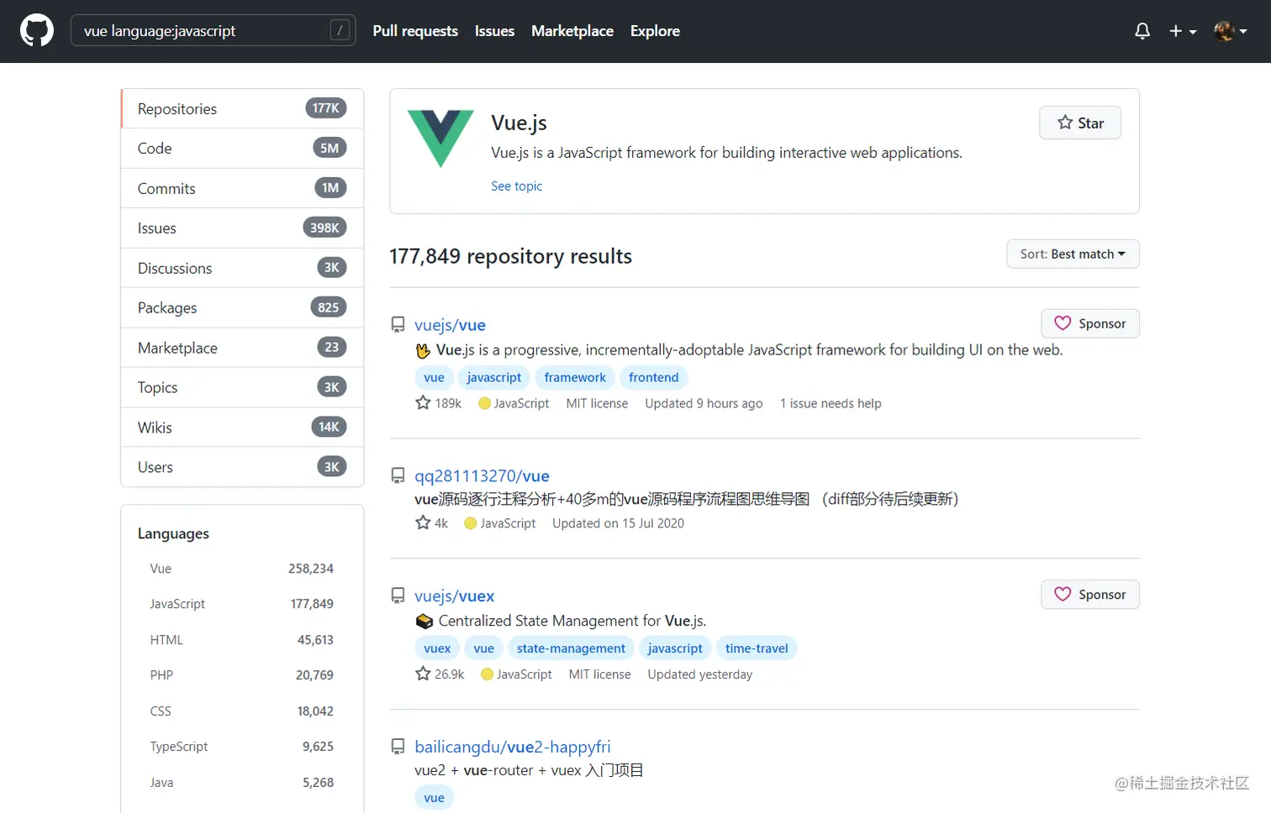This screenshot has width=1271, height=813.
Task: Click the slash shortcut key icon
Action: coord(340,31)
